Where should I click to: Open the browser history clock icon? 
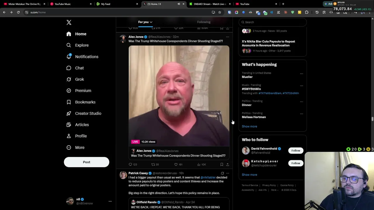tap(317, 12)
